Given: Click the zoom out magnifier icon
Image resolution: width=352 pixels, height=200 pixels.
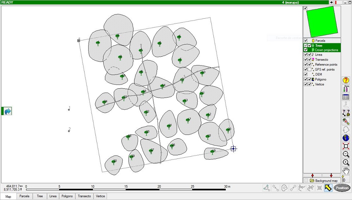Looking at the screenshot, I should point(346,154).
